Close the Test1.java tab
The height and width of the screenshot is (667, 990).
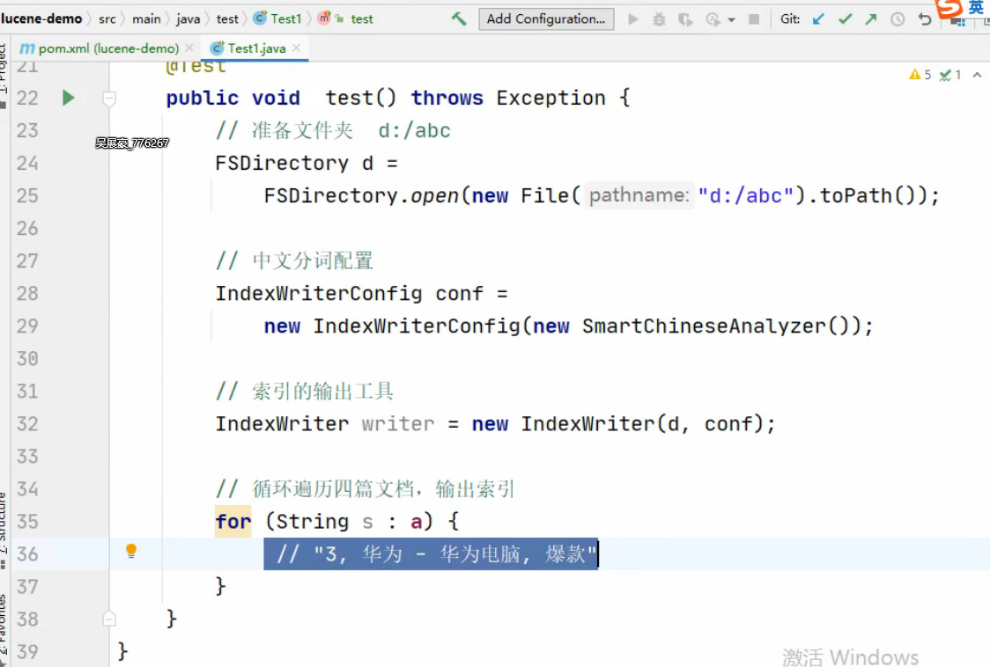point(297,48)
